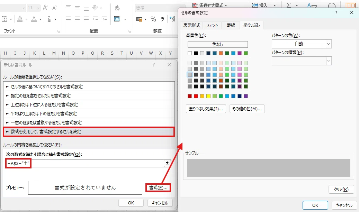Pick the yellow swatch in standard colors
The image size is (359, 212).
[208, 96]
